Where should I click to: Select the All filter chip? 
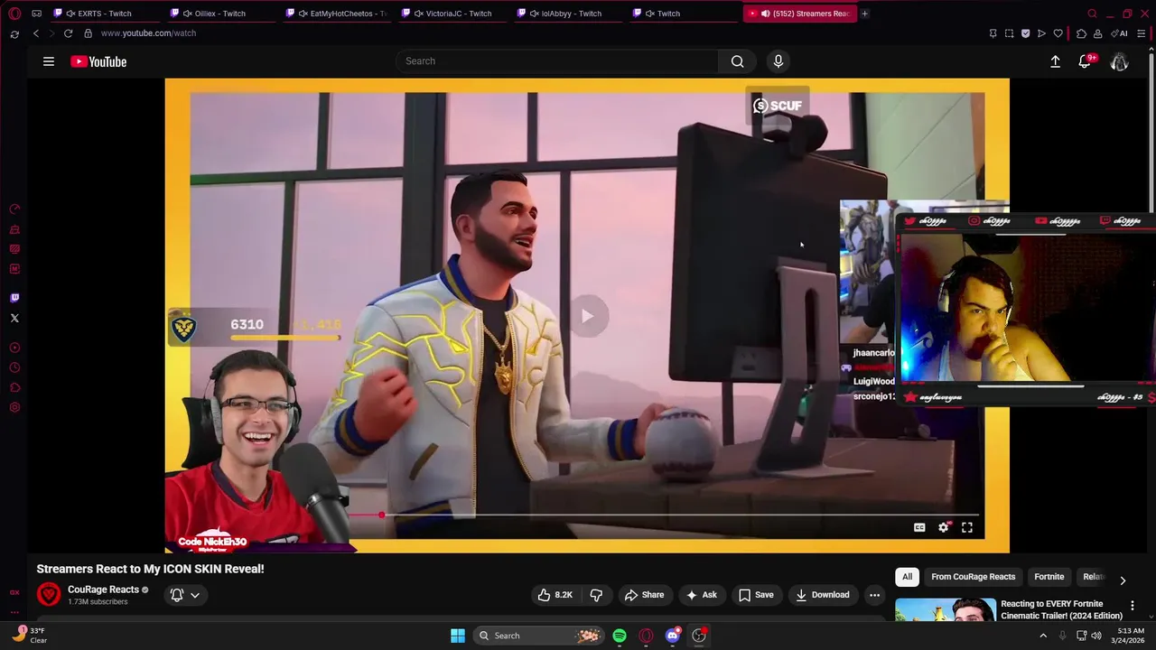tap(907, 577)
